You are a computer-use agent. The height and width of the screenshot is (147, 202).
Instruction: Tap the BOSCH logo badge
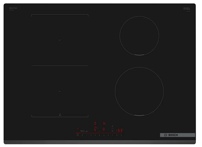coord(177,135)
